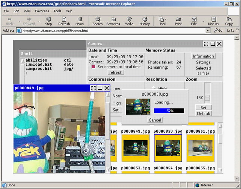Screen dimensions: 241x189
Task: Click the Zoom slider handle
Action: pyautogui.click(x=207, y=98)
